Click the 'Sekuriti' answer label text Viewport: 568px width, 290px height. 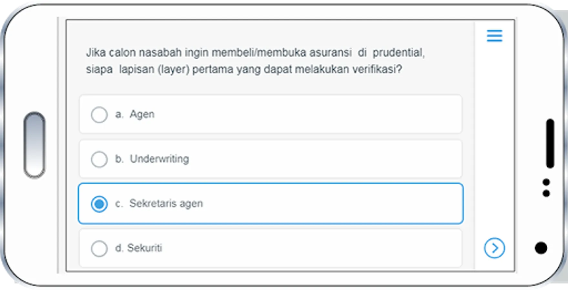pyautogui.click(x=145, y=248)
